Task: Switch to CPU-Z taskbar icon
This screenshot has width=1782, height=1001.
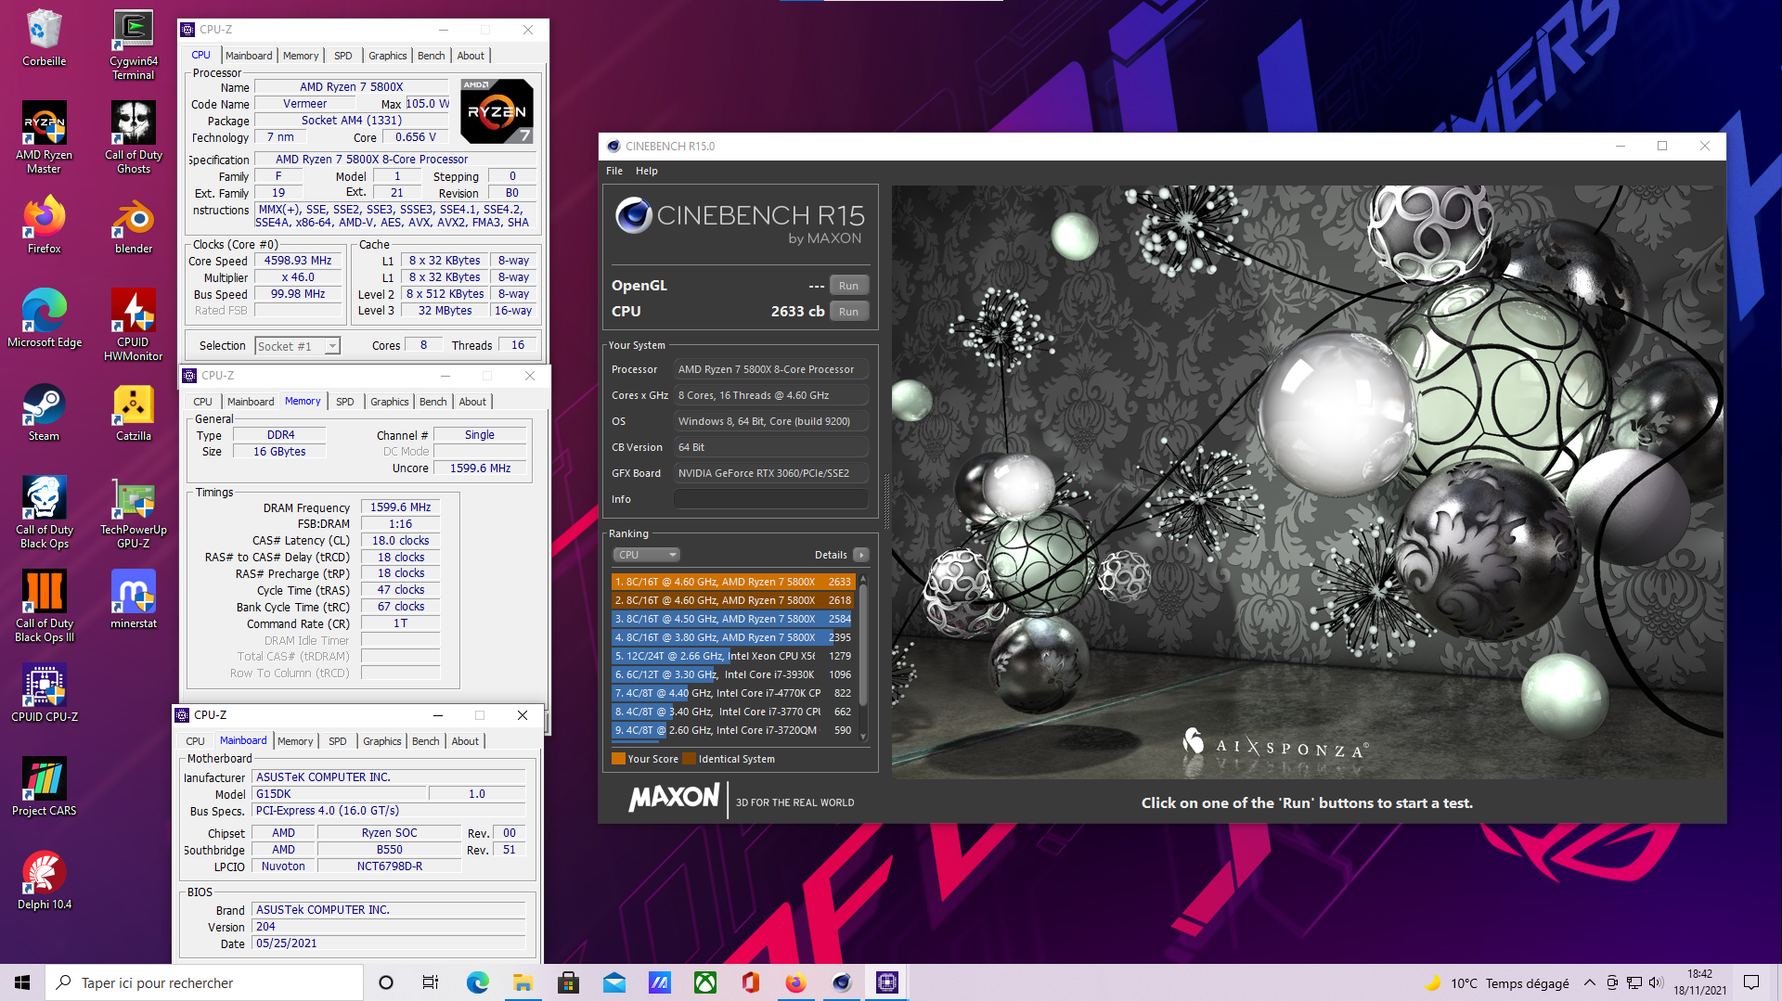Action: (x=887, y=982)
